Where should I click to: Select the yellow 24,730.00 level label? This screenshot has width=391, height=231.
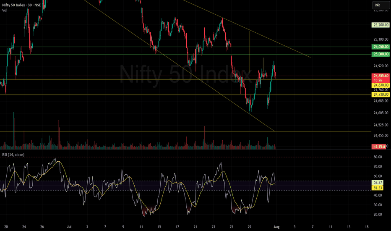click(381, 94)
